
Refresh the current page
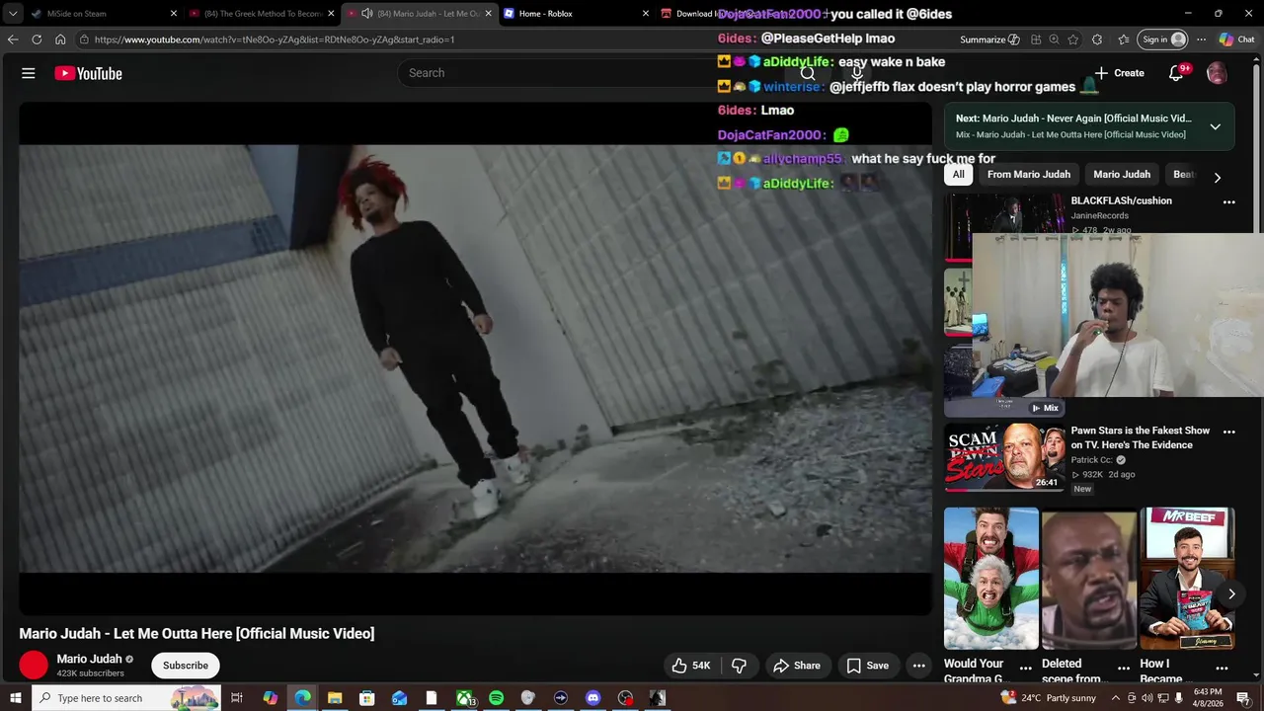37,39
